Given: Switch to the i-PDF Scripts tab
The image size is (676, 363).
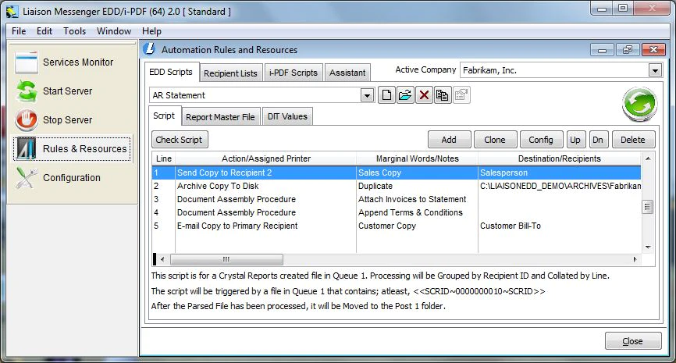Looking at the screenshot, I should [294, 73].
